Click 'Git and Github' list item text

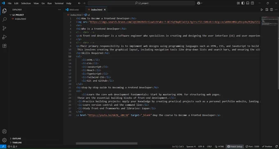coord(97,81)
